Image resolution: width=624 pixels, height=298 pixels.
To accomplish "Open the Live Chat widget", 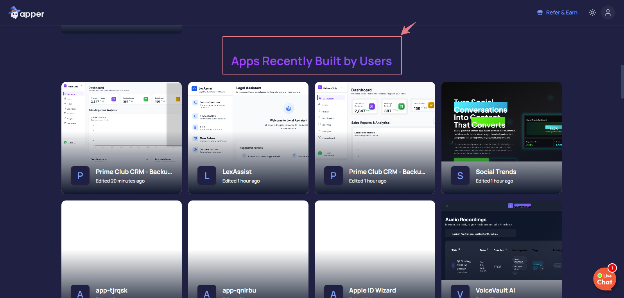I will (604, 279).
